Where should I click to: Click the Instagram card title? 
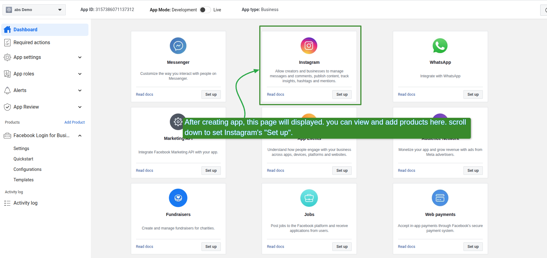(309, 62)
